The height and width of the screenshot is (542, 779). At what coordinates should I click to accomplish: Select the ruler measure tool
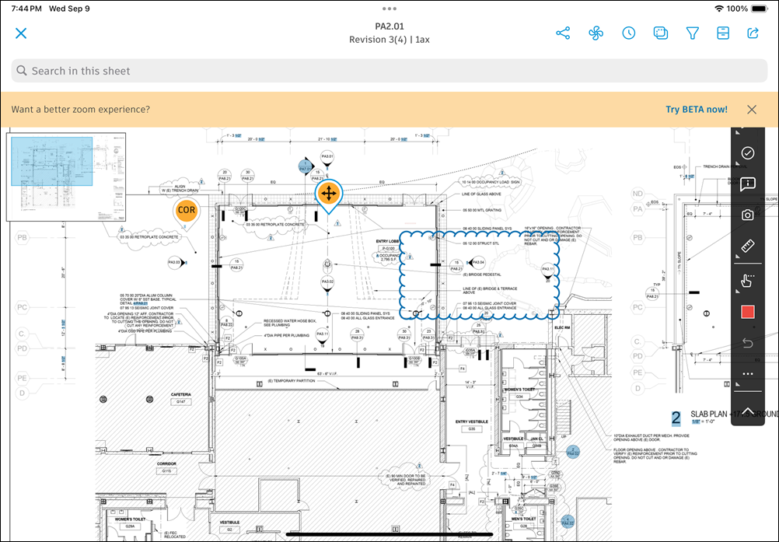[748, 246]
